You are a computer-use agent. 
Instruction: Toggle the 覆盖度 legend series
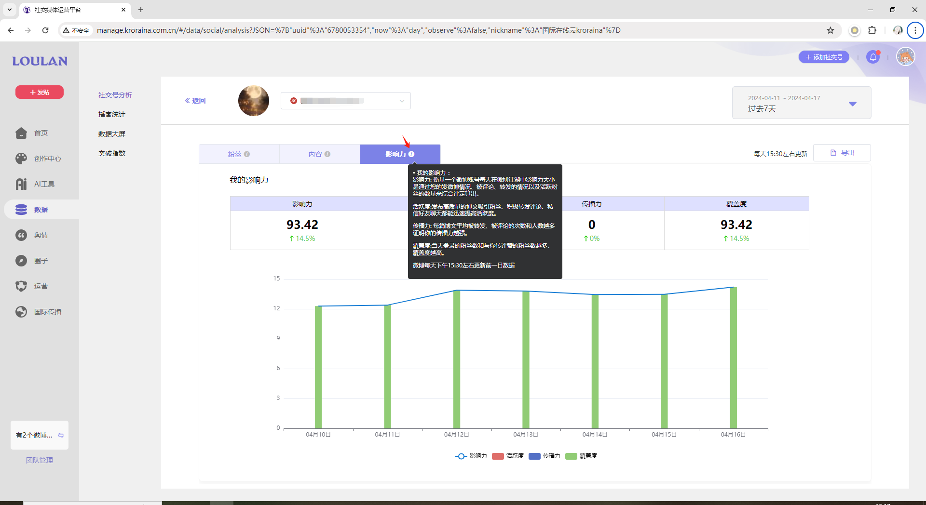click(x=581, y=456)
